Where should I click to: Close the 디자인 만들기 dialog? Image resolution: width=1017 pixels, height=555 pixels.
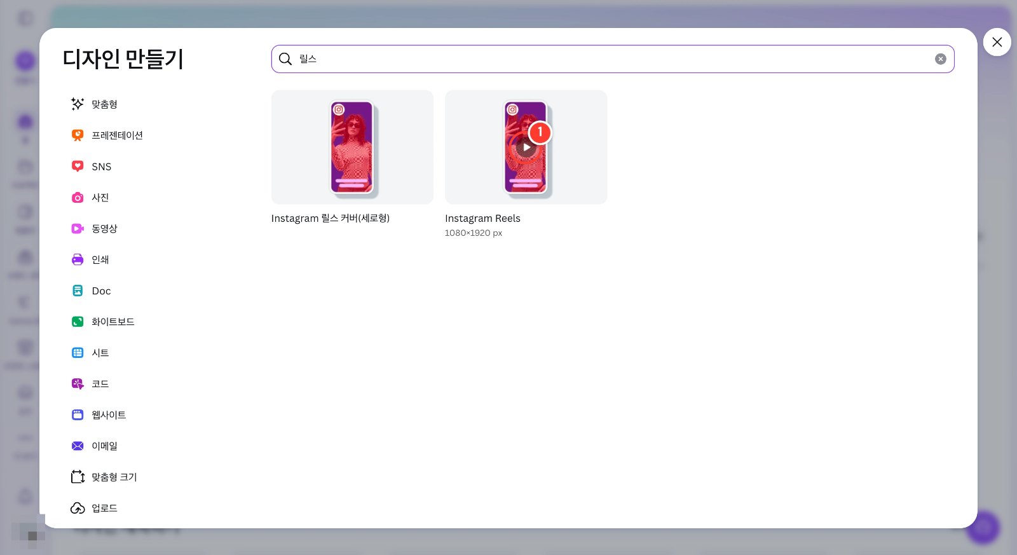[x=997, y=42]
